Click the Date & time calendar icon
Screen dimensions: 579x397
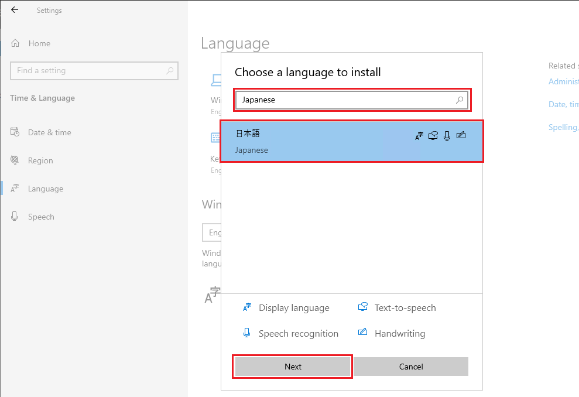click(15, 132)
